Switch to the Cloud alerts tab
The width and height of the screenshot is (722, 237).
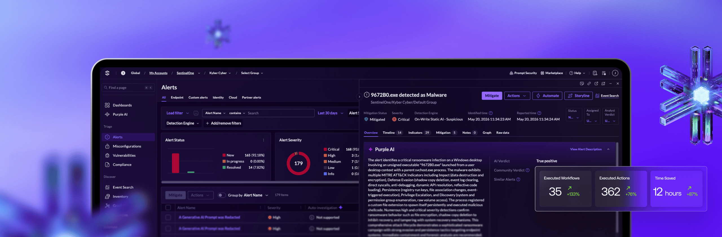233,98
